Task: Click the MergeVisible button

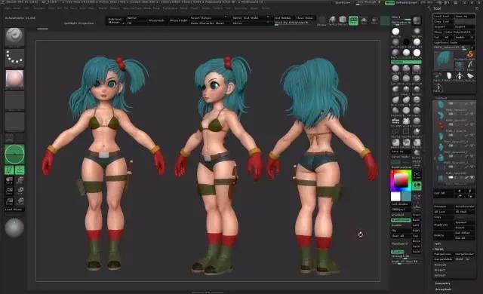Action: point(444,259)
